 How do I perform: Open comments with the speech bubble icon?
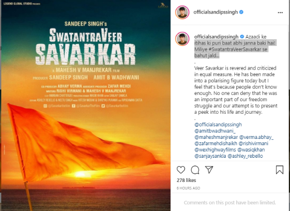tap(195, 170)
